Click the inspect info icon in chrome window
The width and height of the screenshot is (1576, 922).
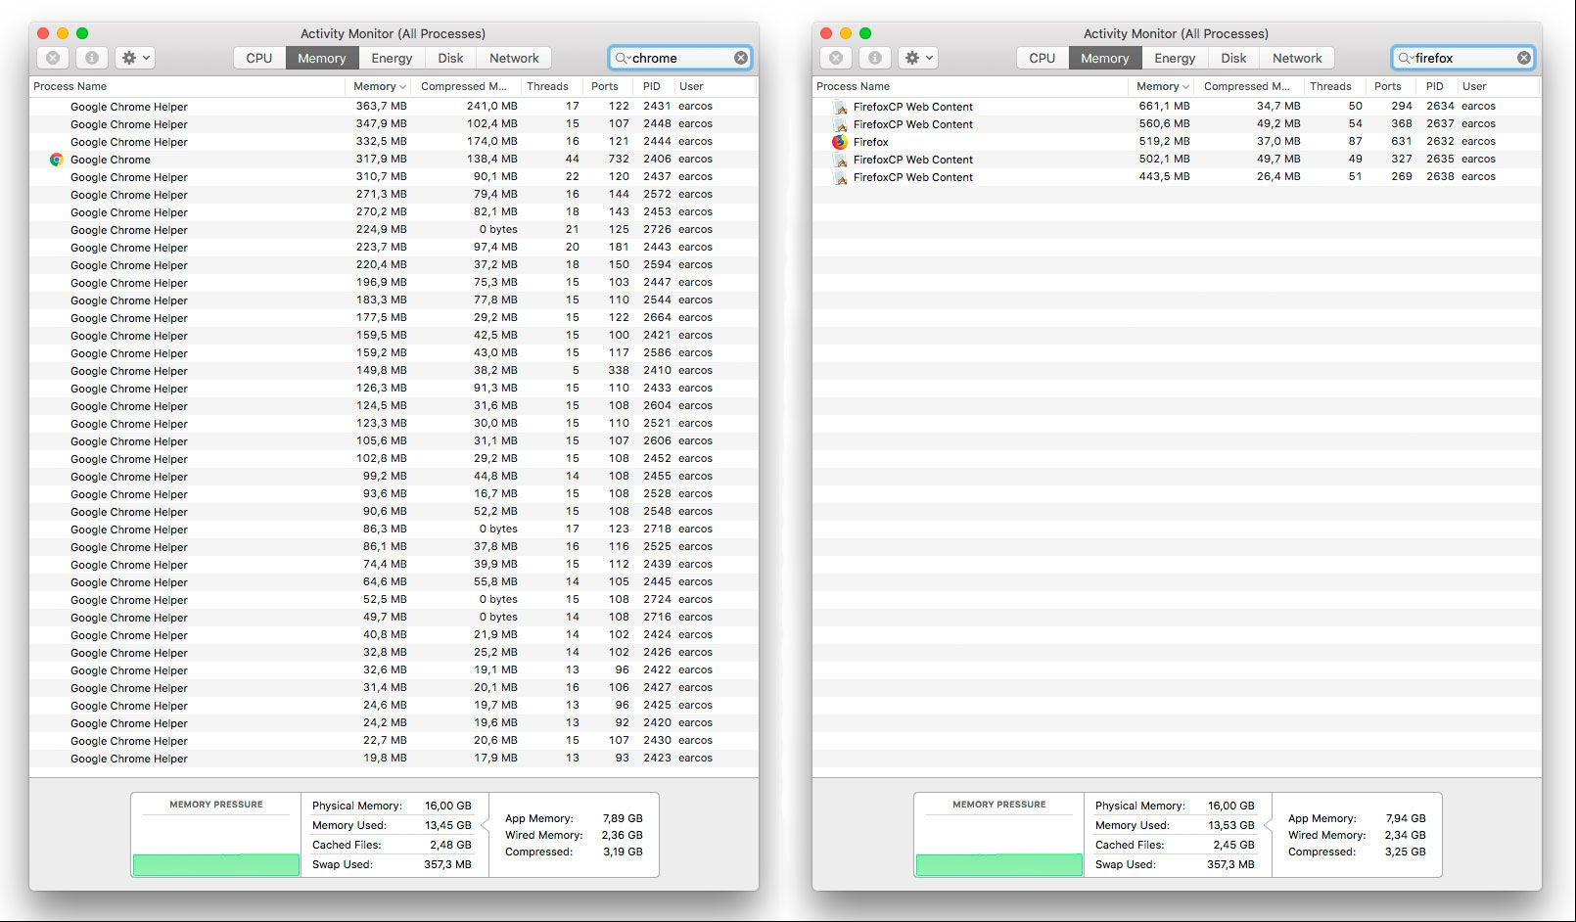point(91,58)
